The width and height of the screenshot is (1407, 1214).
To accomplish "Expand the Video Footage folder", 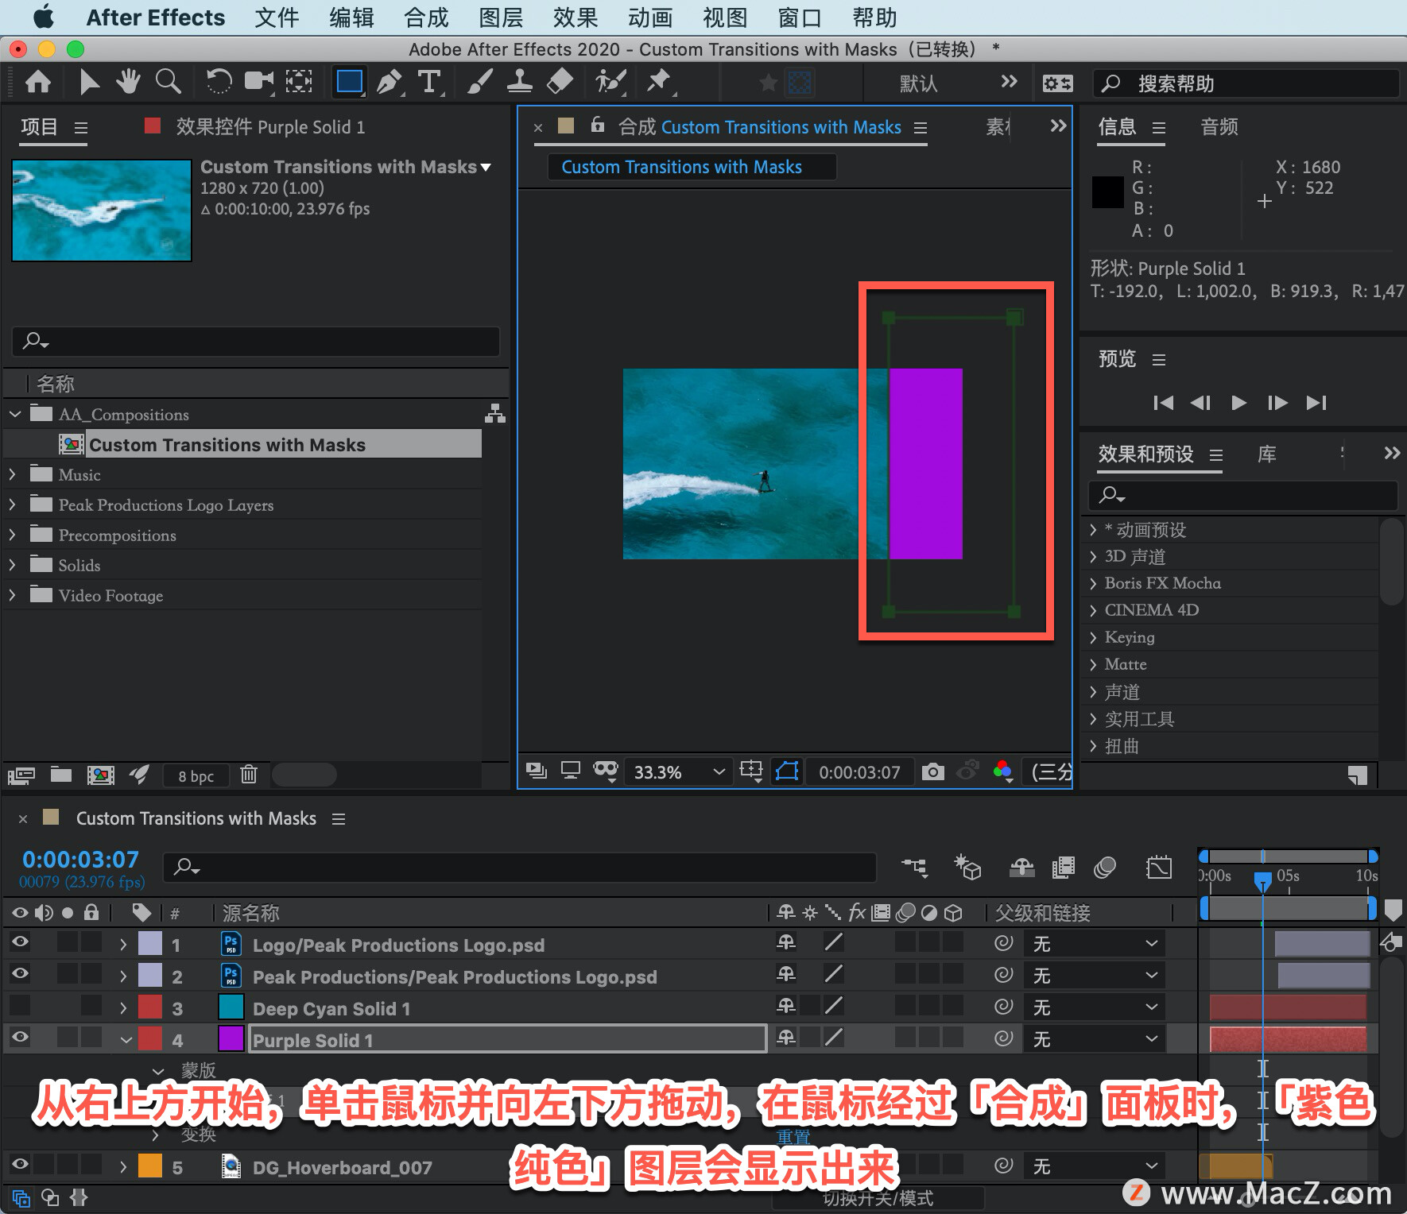I will pyautogui.click(x=13, y=595).
